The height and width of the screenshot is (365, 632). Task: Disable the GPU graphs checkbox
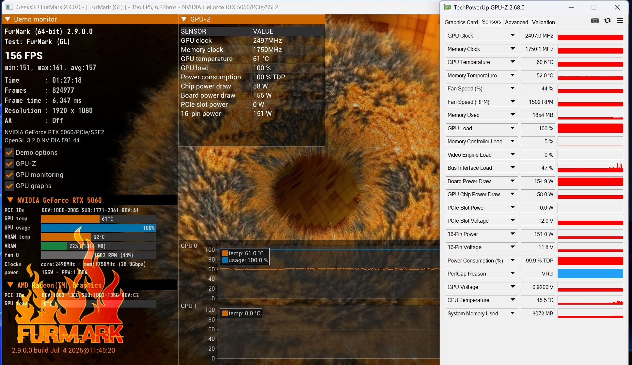coord(9,186)
